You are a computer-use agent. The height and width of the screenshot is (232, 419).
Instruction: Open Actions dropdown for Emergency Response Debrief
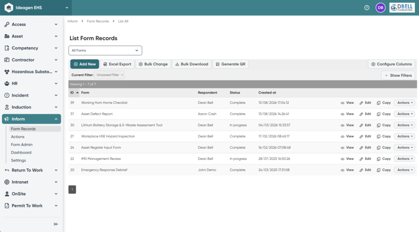click(x=404, y=170)
